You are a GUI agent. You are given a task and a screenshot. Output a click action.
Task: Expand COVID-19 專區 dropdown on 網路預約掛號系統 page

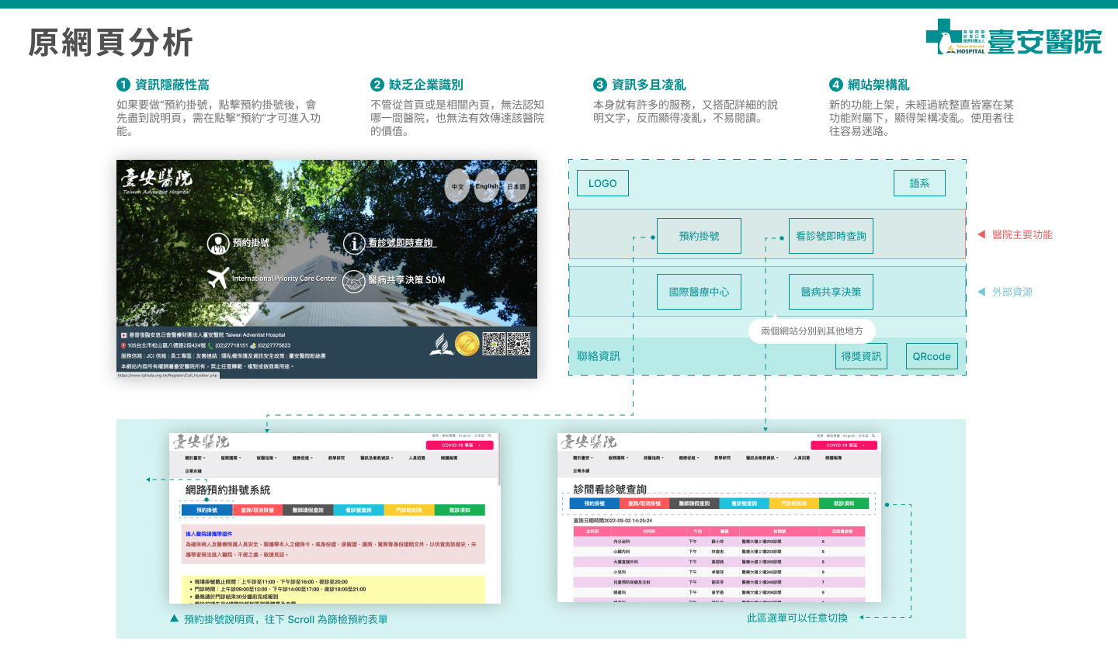tap(460, 445)
